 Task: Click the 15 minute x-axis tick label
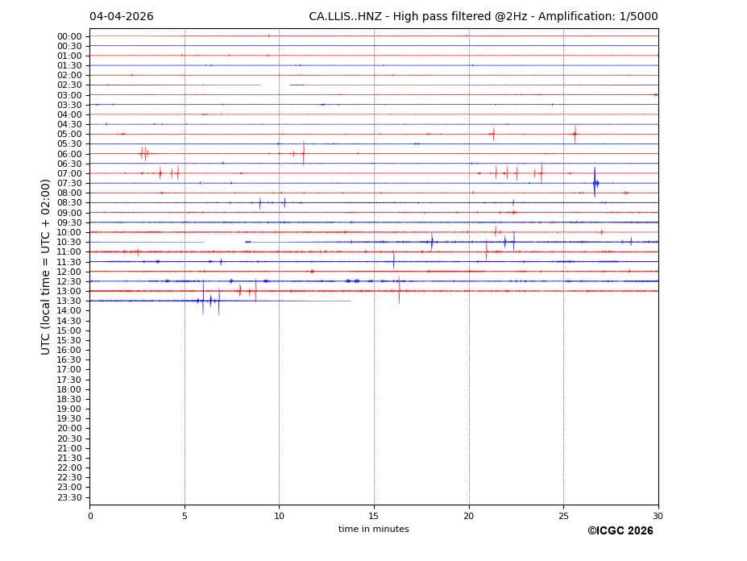click(x=374, y=516)
